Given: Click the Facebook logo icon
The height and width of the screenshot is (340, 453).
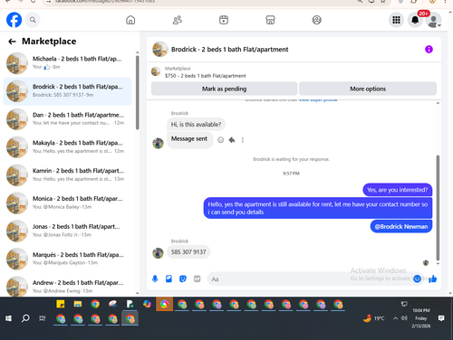Looking at the screenshot, I should (14, 20).
